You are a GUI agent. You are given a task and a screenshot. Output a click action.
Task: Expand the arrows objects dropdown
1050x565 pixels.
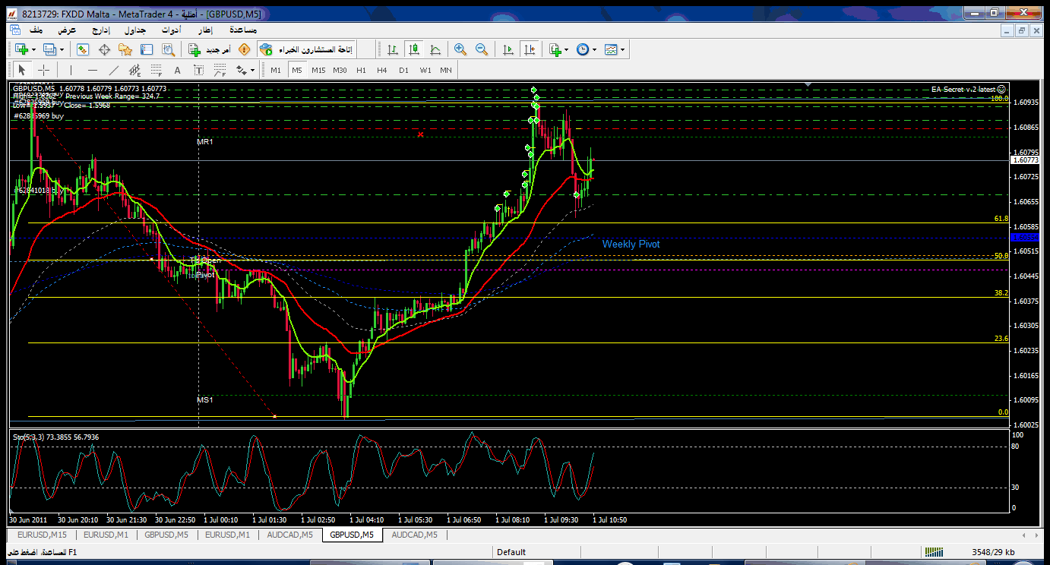pos(252,70)
